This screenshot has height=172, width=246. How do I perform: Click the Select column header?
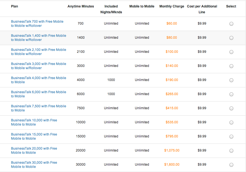[x=231, y=6]
